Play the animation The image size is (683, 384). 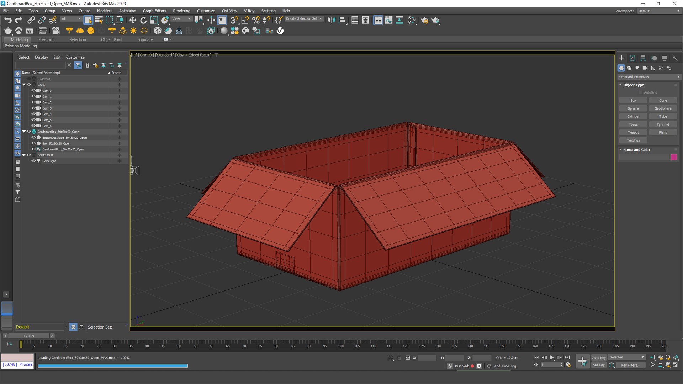tap(551, 357)
